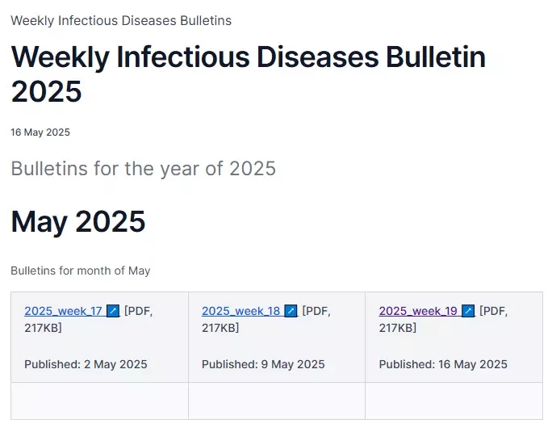The height and width of the screenshot is (428, 552).
Task: Click PDF 217KB label under week_18
Action: point(266,320)
